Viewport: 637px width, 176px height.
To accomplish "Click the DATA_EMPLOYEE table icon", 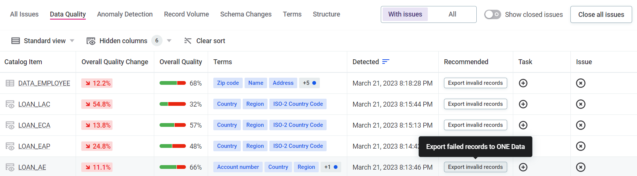I will pos(10,83).
